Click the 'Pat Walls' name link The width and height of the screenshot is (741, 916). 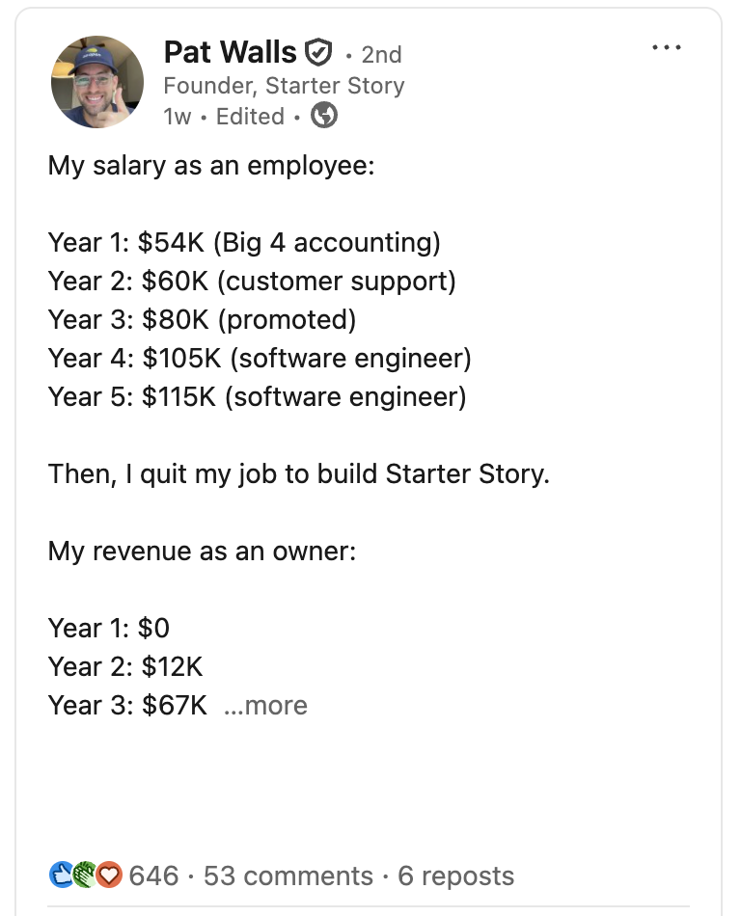point(229,53)
